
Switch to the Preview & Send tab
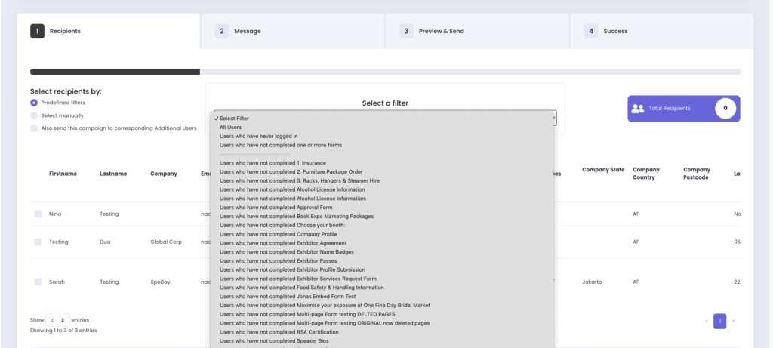(x=441, y=31)
